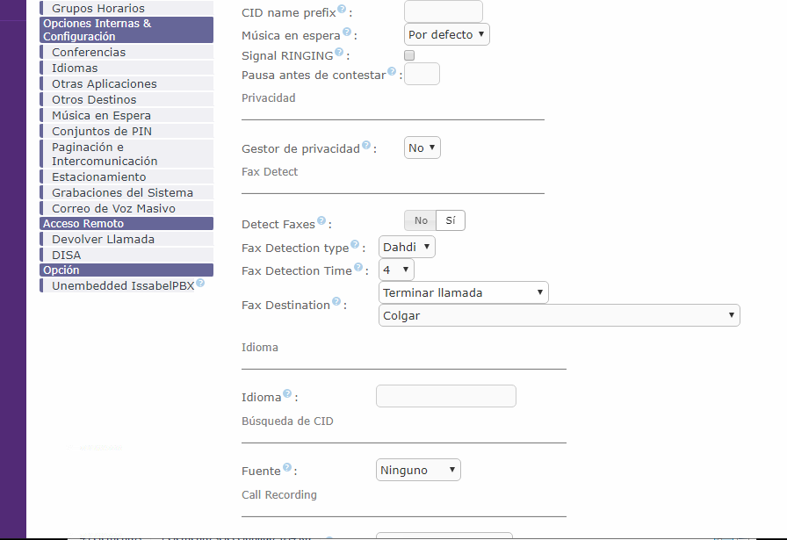Click help icon beside Gestor de privacidad
Screen dimensions: 787x540
click(365, 146)
